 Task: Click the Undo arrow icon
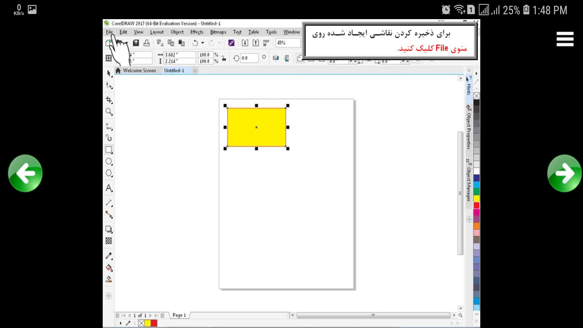pos(195,43)
